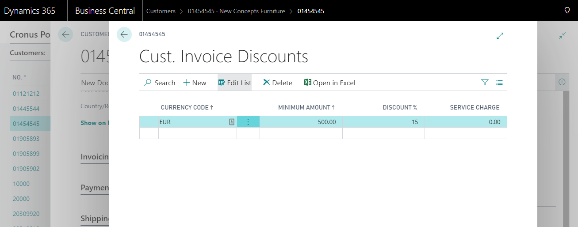Open customer 20309920 in the list
Image resolution: width=578 pixels, height=227 pixels.
(x=26, y=214)
